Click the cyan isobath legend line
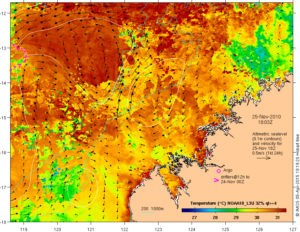Image resolution: width=300 pixels, height=232 pixels. (148, 212)
